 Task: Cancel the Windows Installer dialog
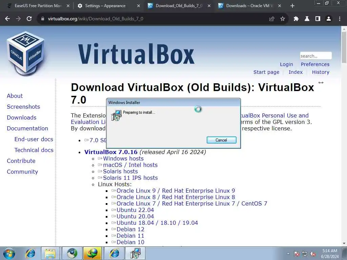click(x=221, y=140)
